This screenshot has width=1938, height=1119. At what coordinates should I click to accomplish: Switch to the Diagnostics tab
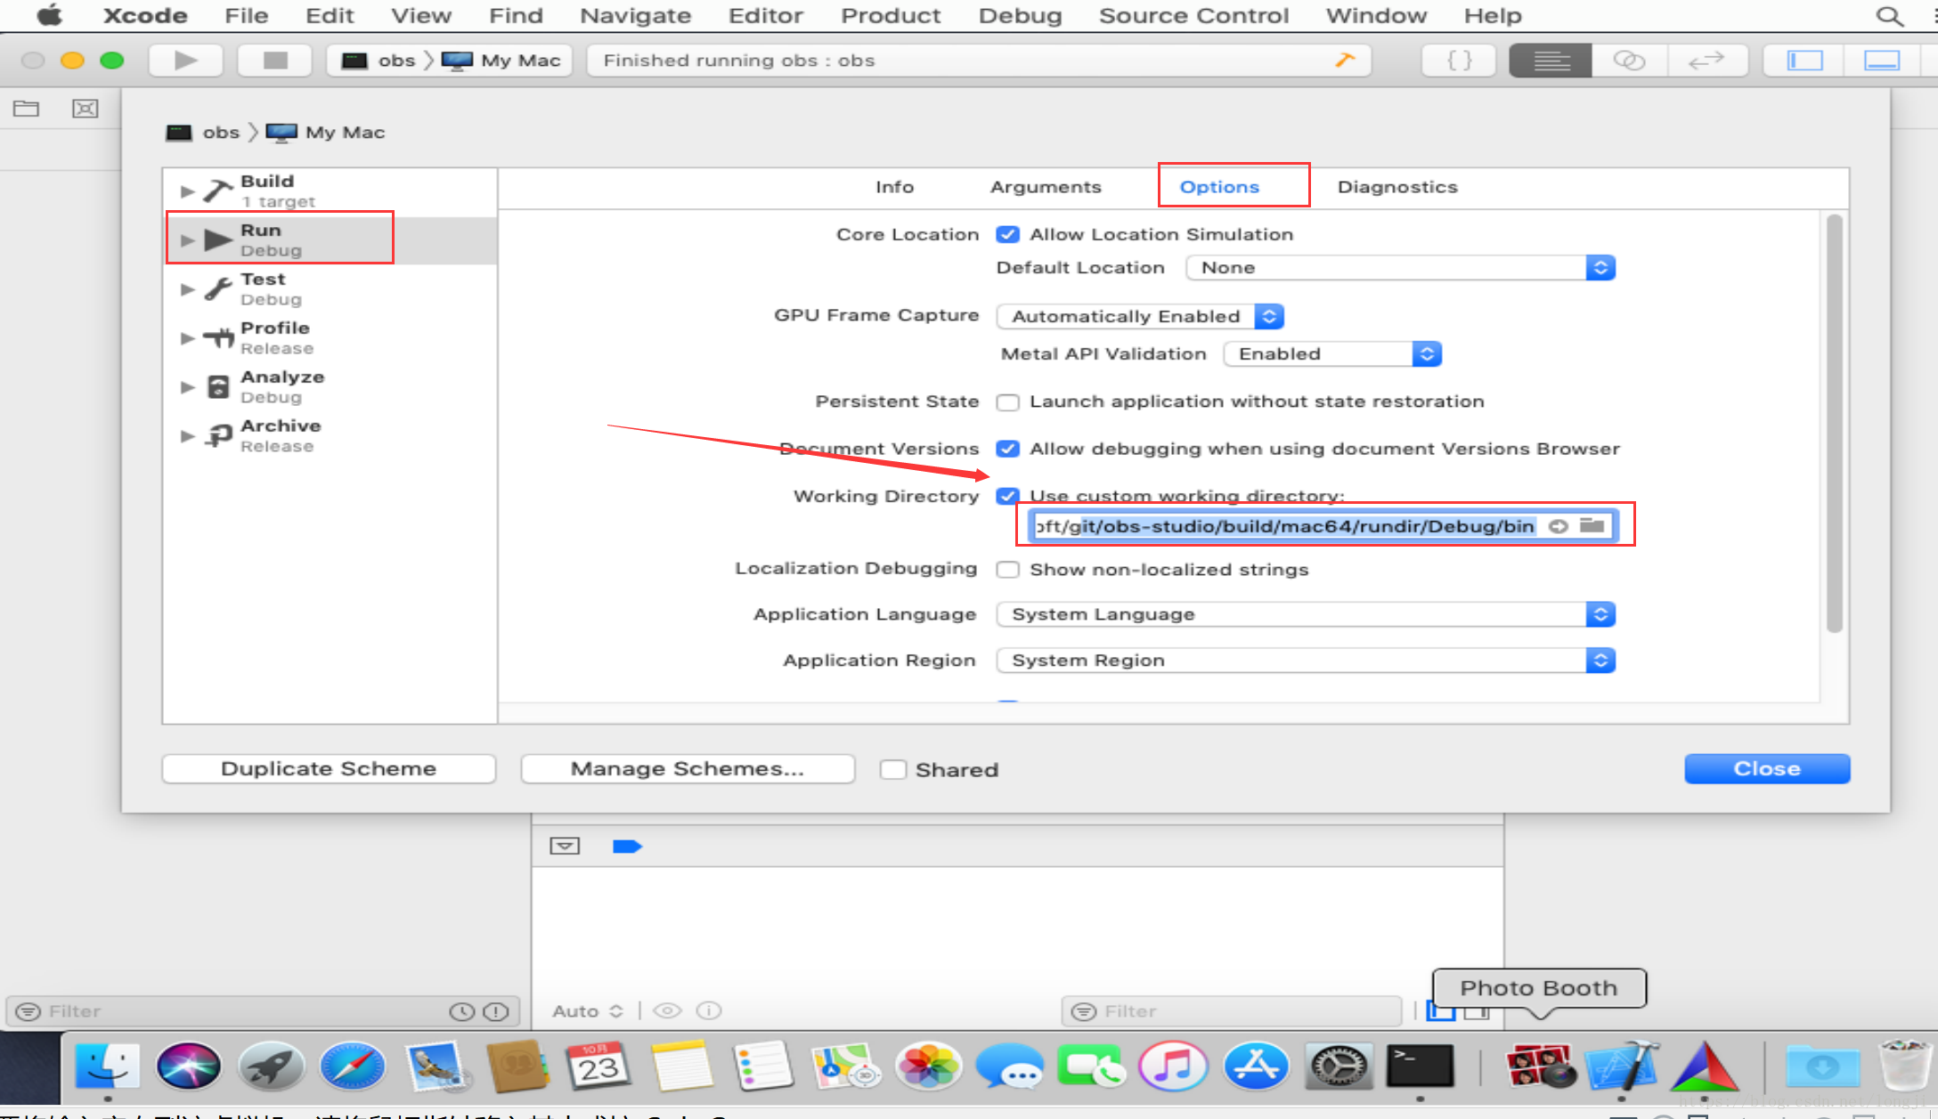pos(1397,187)
